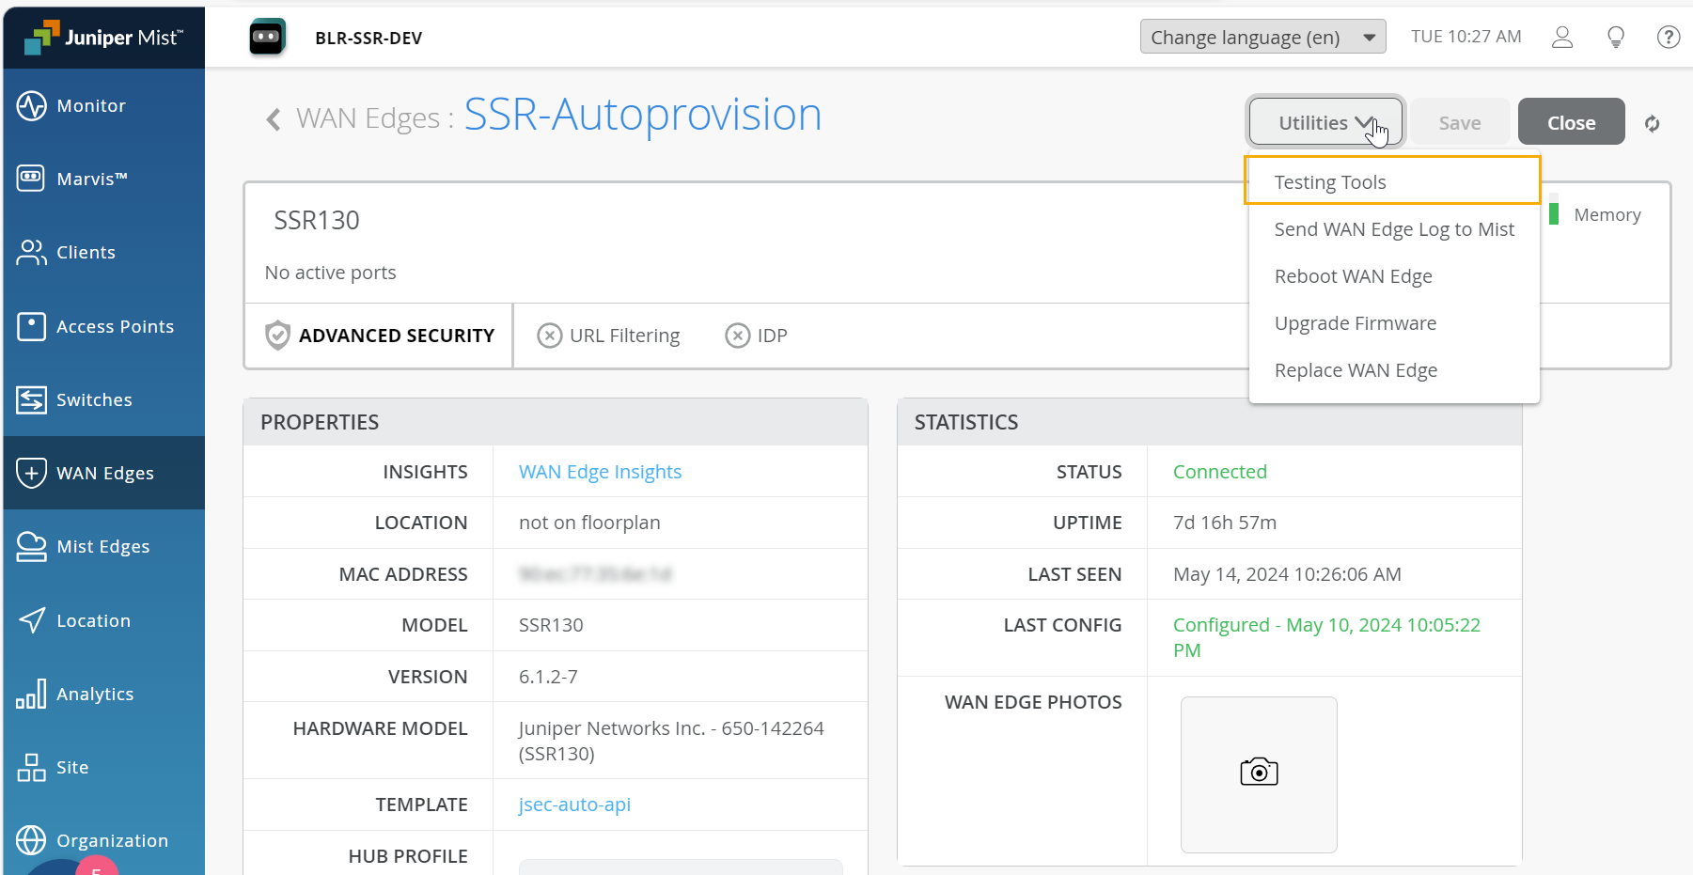Go to Clients page
The image size is (1693, 875).
pyautogui.click(x=103, y=252)
